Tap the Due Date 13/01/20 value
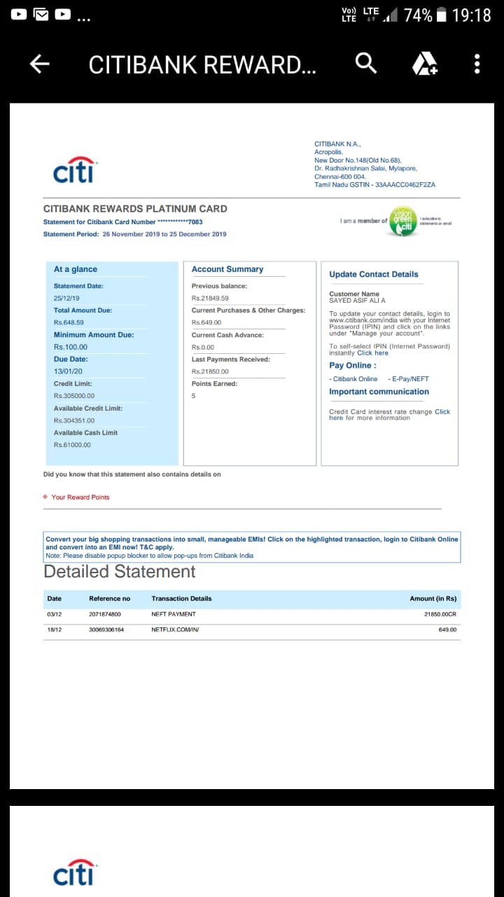Image resolution: width=504 pixels, height=897 pixels. point(68,371)
